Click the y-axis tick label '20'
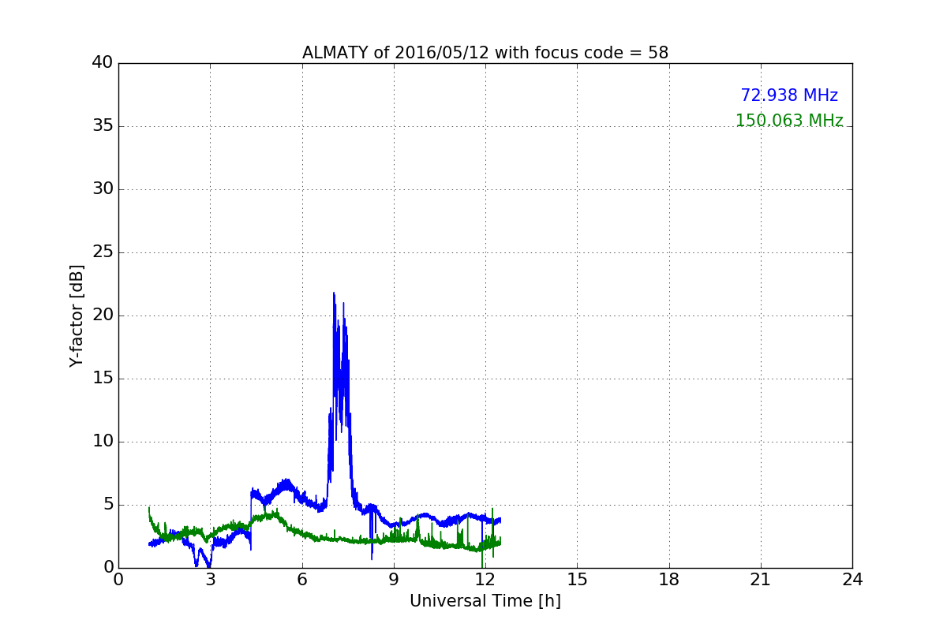 click(103, 315)
